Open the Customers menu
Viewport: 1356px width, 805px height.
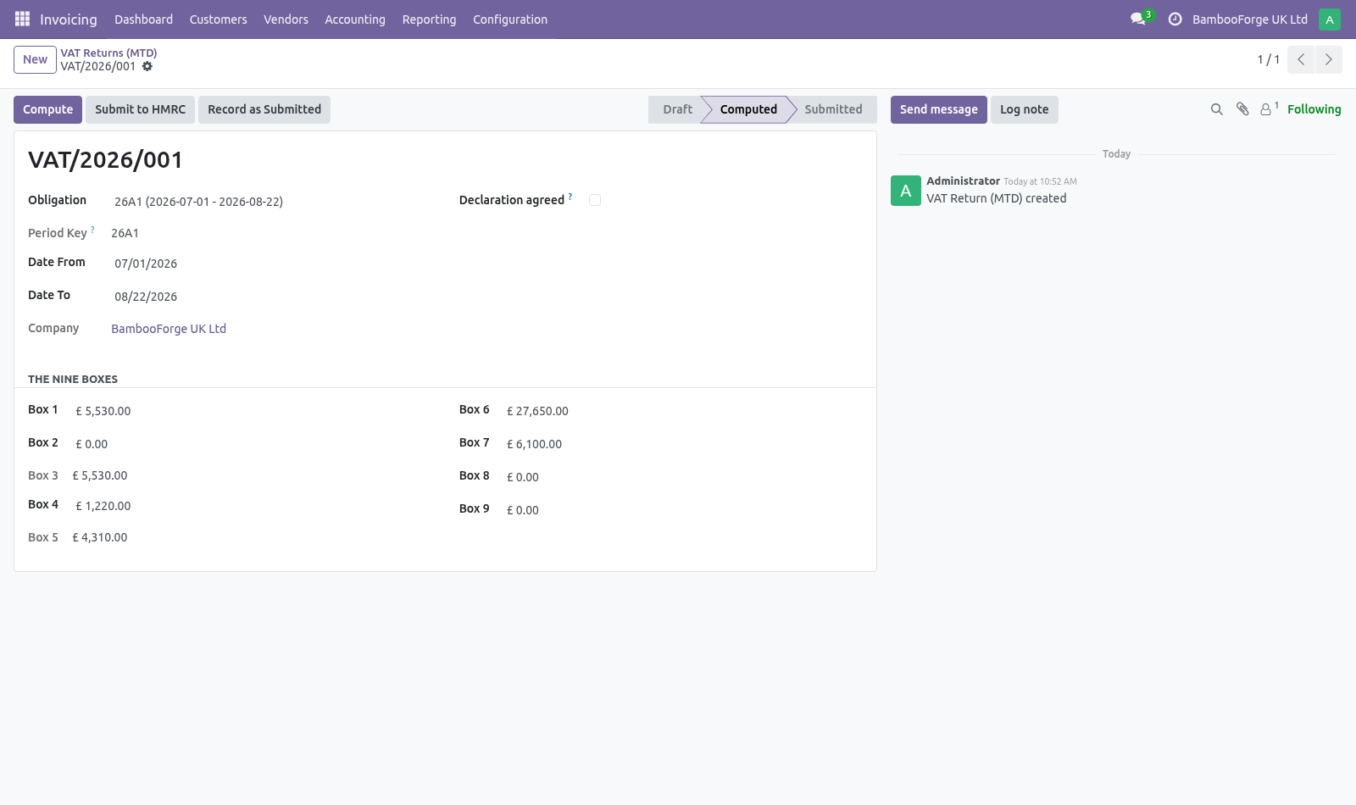point(219,19)
